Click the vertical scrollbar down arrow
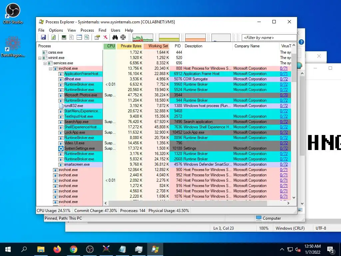Image resolution: width=341 pixels, height=256 pixels. pyautogui.click(x=294, y=198)
